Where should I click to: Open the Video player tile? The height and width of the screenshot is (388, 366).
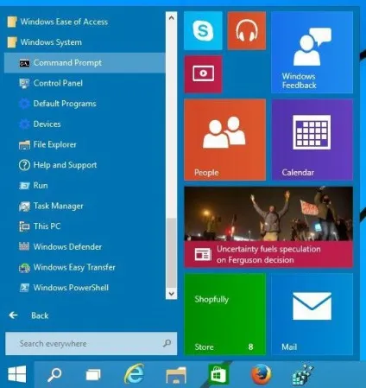tap(203, 74)
